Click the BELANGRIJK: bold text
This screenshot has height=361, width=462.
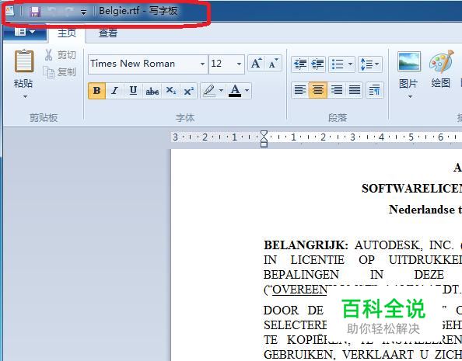pyautogui.click(x=306, y=245)
